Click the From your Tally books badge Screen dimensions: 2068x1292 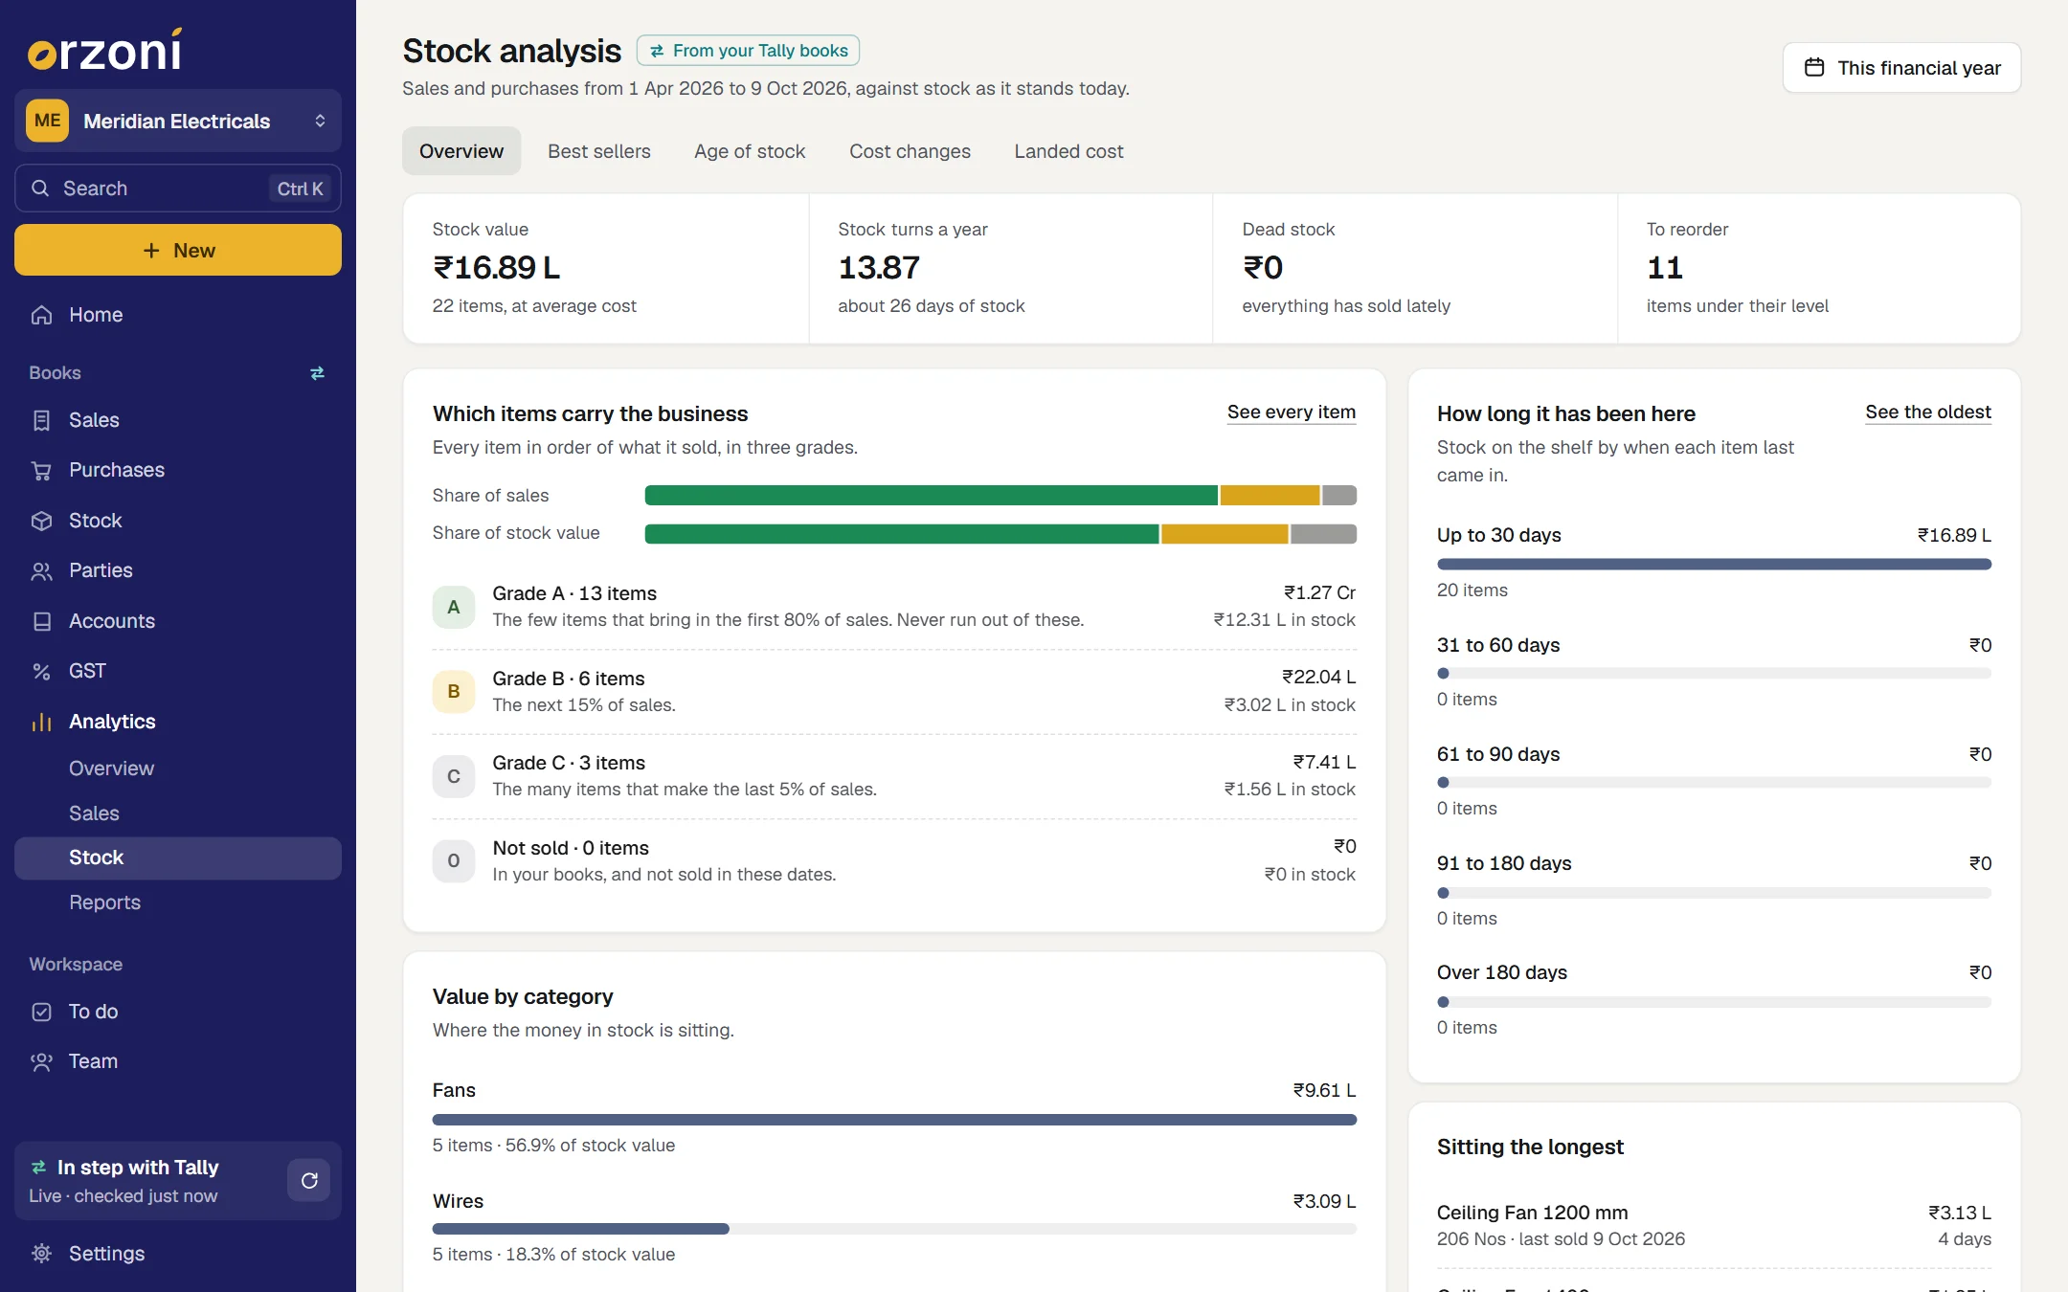point(748,51)
